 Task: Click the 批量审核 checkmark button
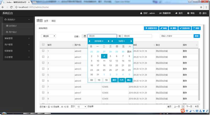185,28
